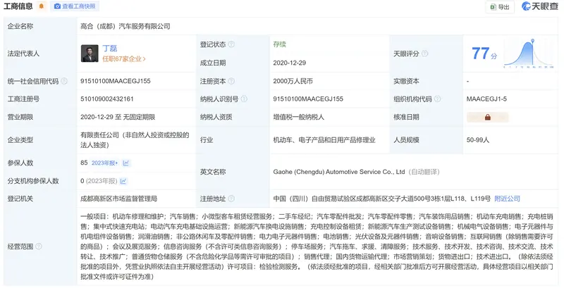Click industry 机动车、电子产品和日用产品修理业
The height and width of the screenshot is (288, 564).
(324, 140)
